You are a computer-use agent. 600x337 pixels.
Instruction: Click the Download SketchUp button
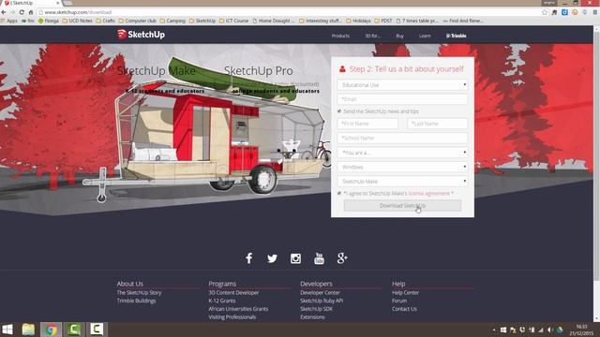(x=402, y=206)
